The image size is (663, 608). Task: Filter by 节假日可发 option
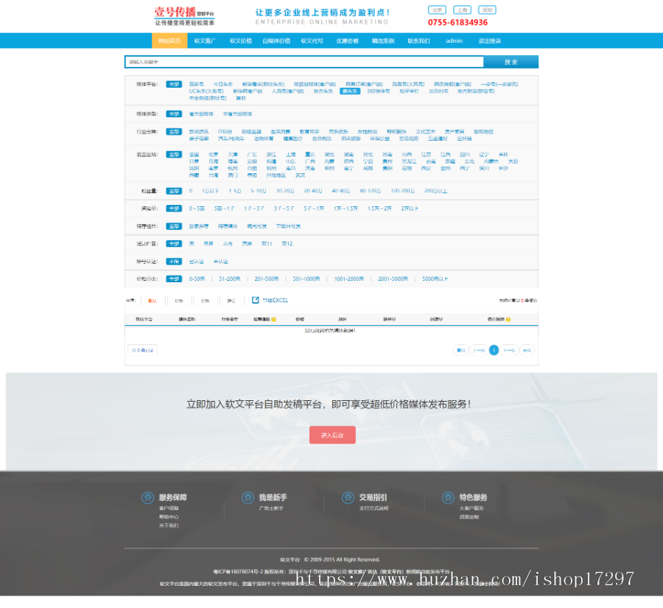pyautogui.click(x=288, y=226)
